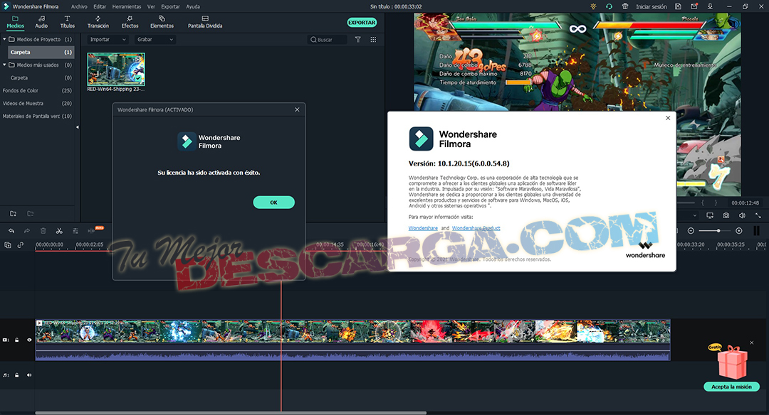Click Iniciar sesión
Screen dimensions: 769x415
point(652,7)
